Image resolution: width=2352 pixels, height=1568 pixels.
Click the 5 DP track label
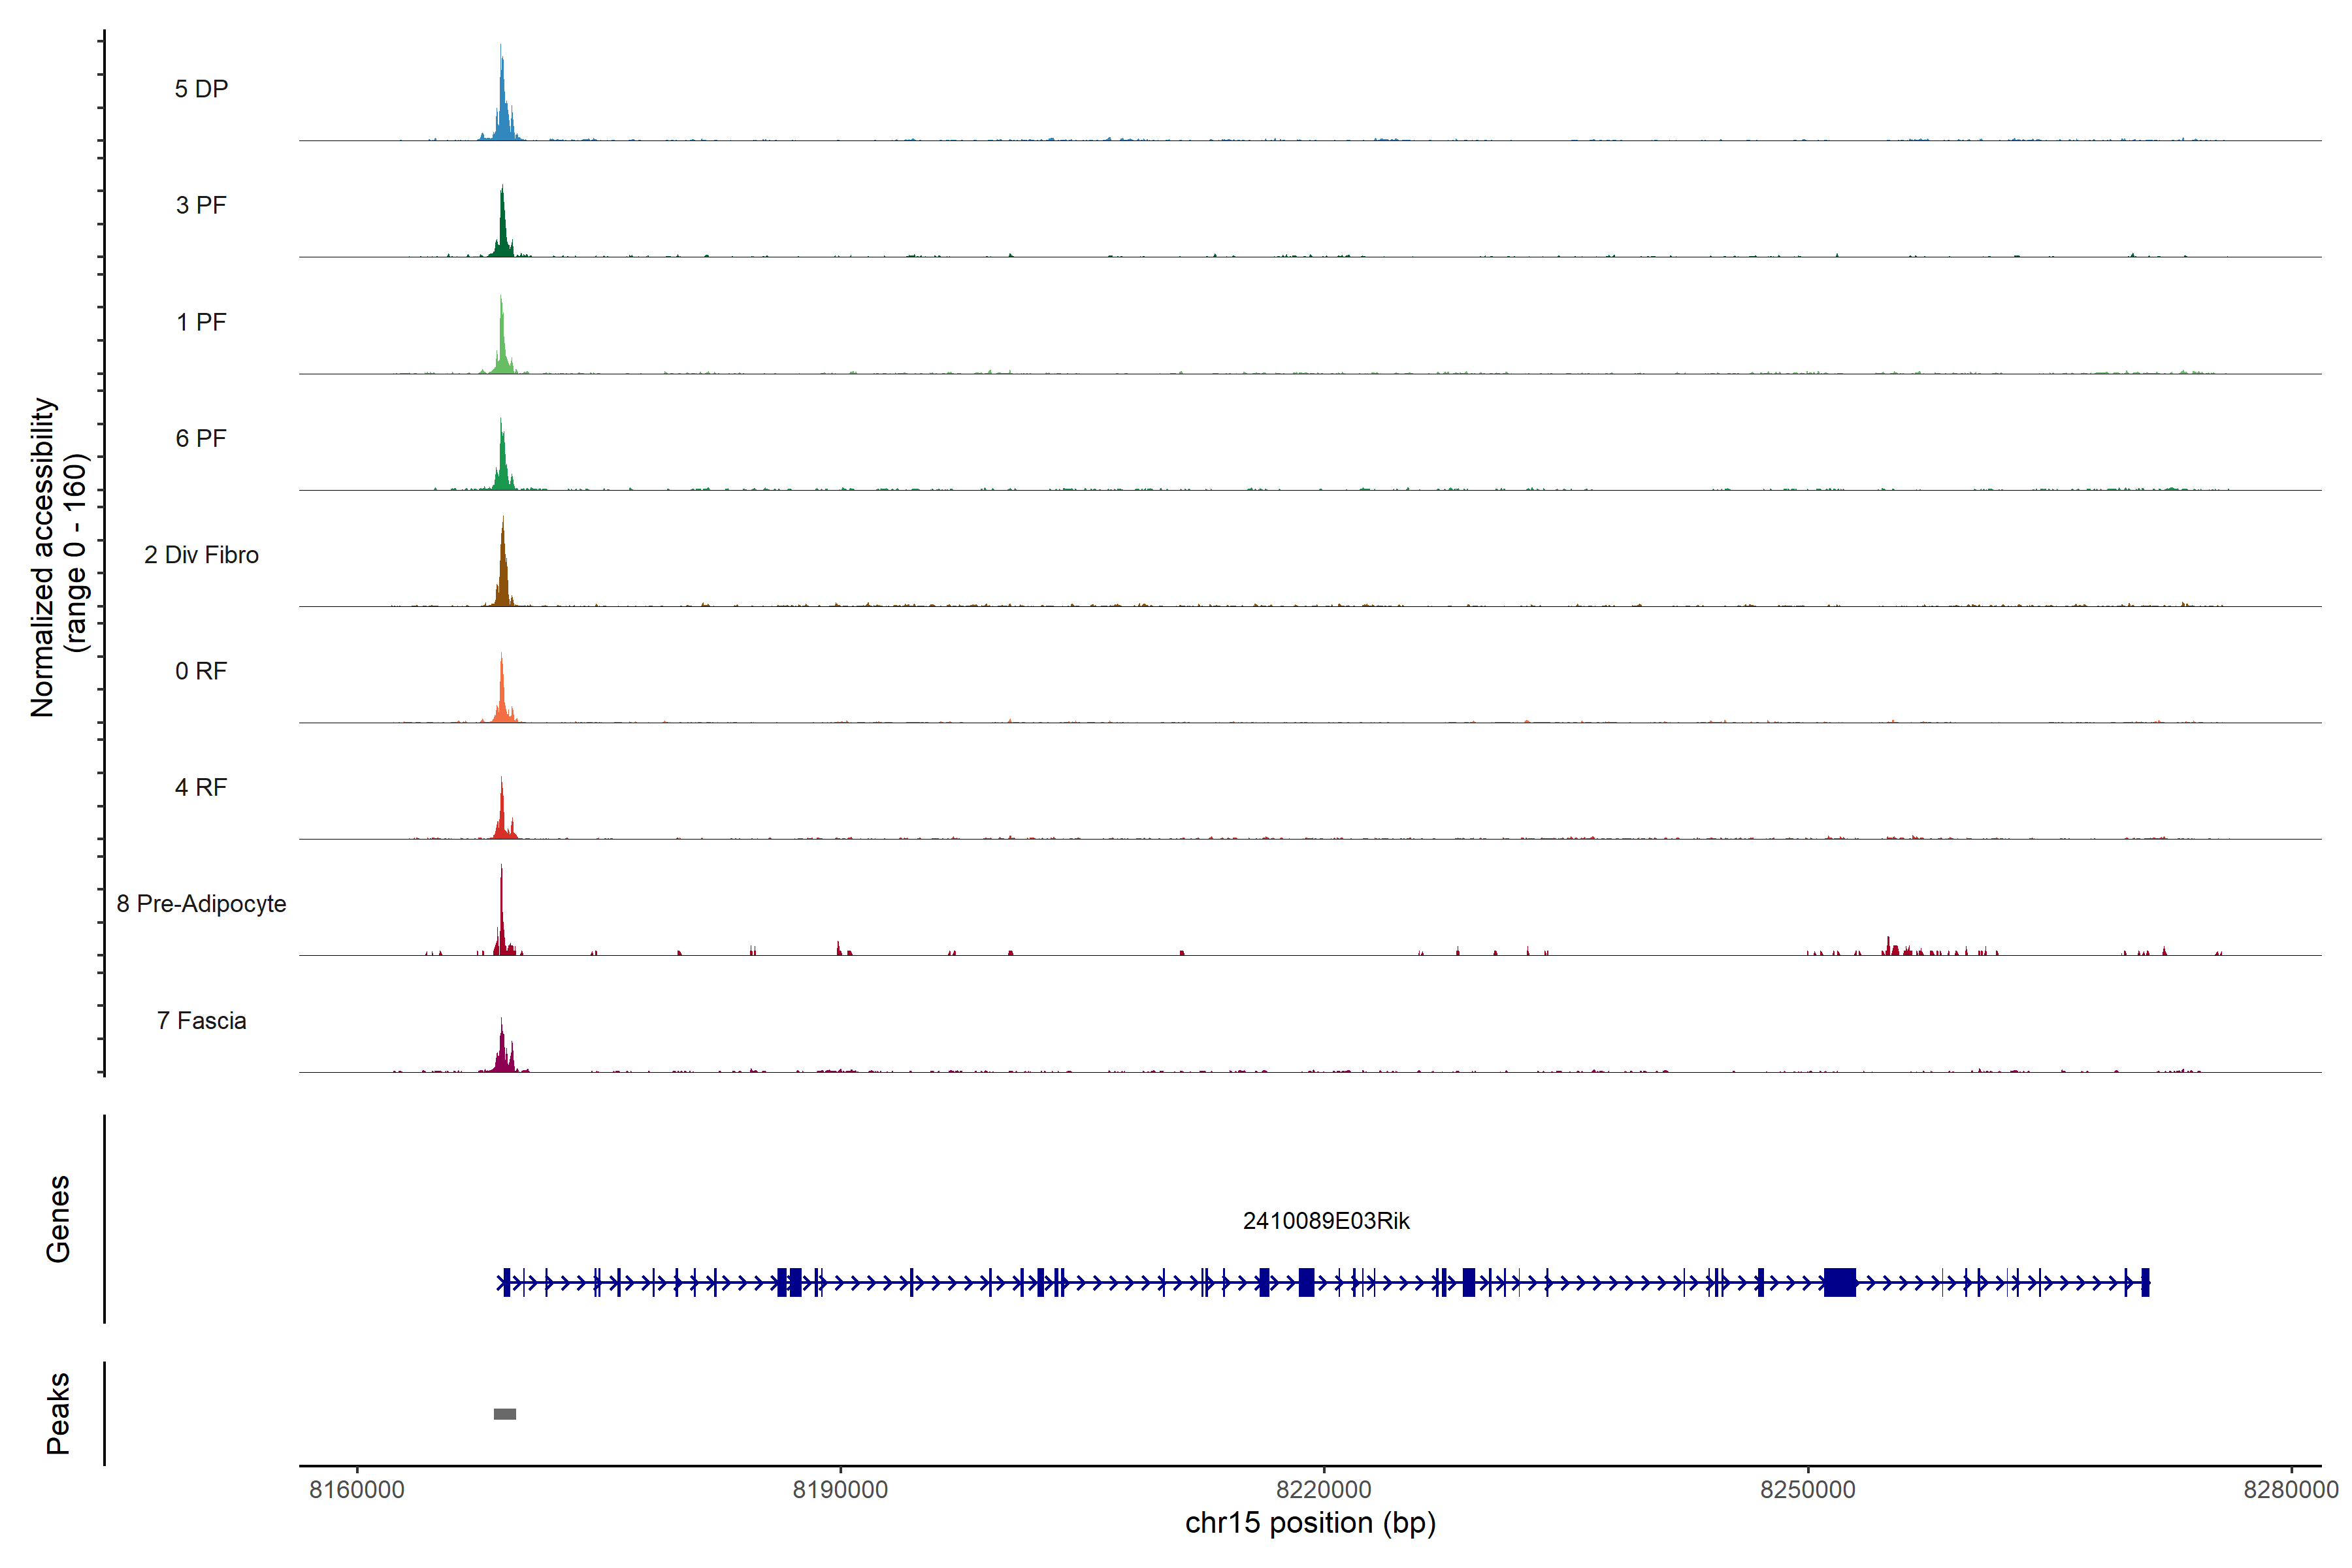coord(201,89)
